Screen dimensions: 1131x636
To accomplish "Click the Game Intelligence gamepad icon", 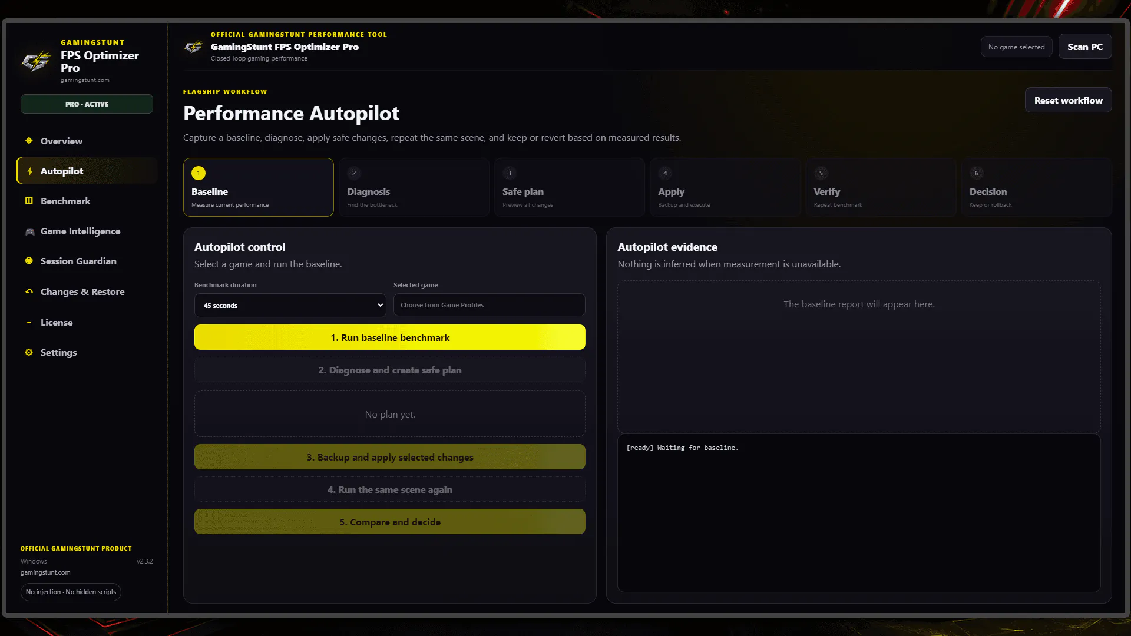I will (29, 231).
